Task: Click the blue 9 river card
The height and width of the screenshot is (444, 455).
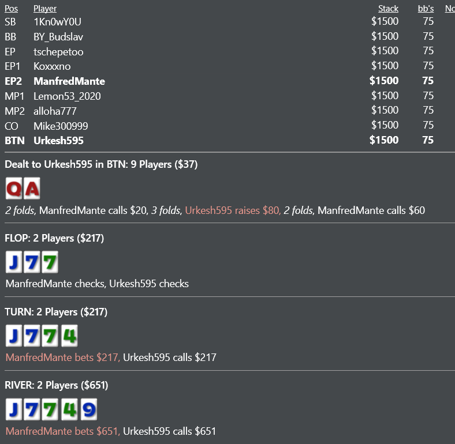Action: tap(89, 409)
